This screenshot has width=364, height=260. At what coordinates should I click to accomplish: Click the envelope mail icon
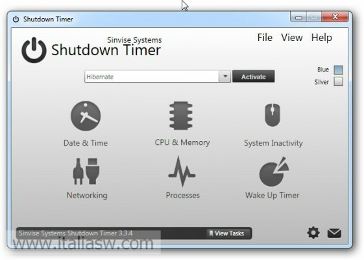pos(334,233)
